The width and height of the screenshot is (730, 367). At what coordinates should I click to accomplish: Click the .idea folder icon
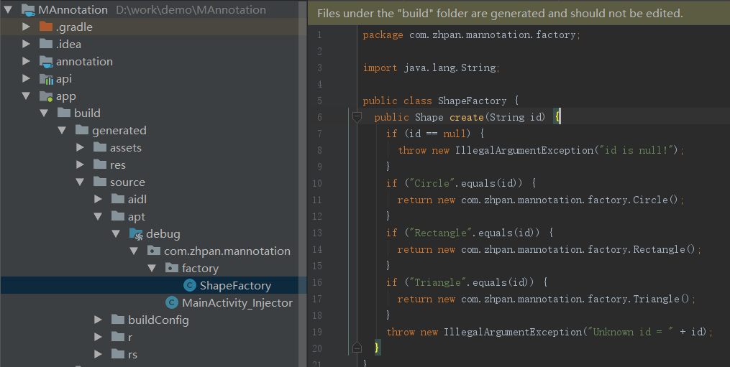tap(46, 44)
